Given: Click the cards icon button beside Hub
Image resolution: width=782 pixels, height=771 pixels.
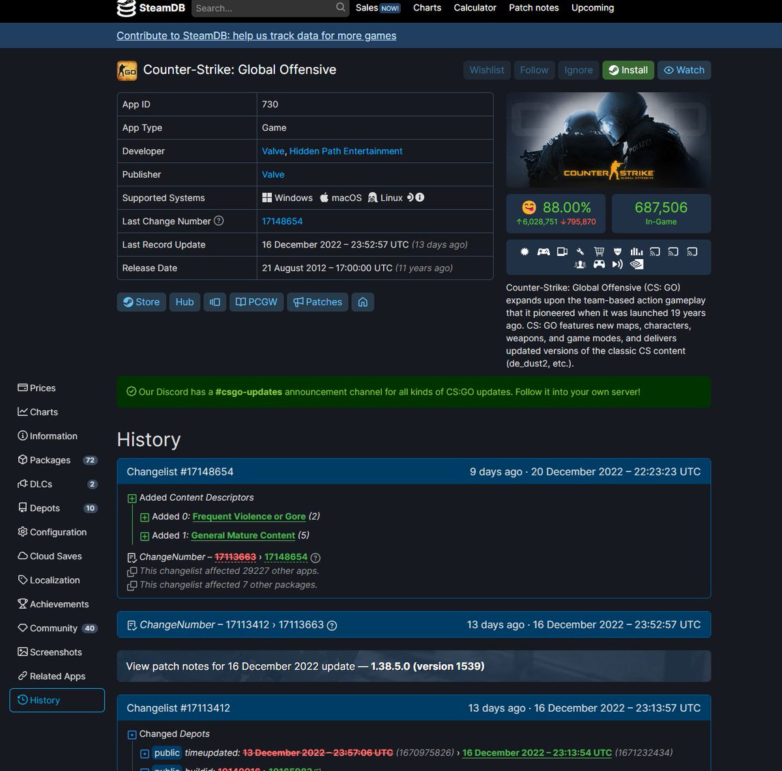Looking at the screenshot, I should click(214, 302).
